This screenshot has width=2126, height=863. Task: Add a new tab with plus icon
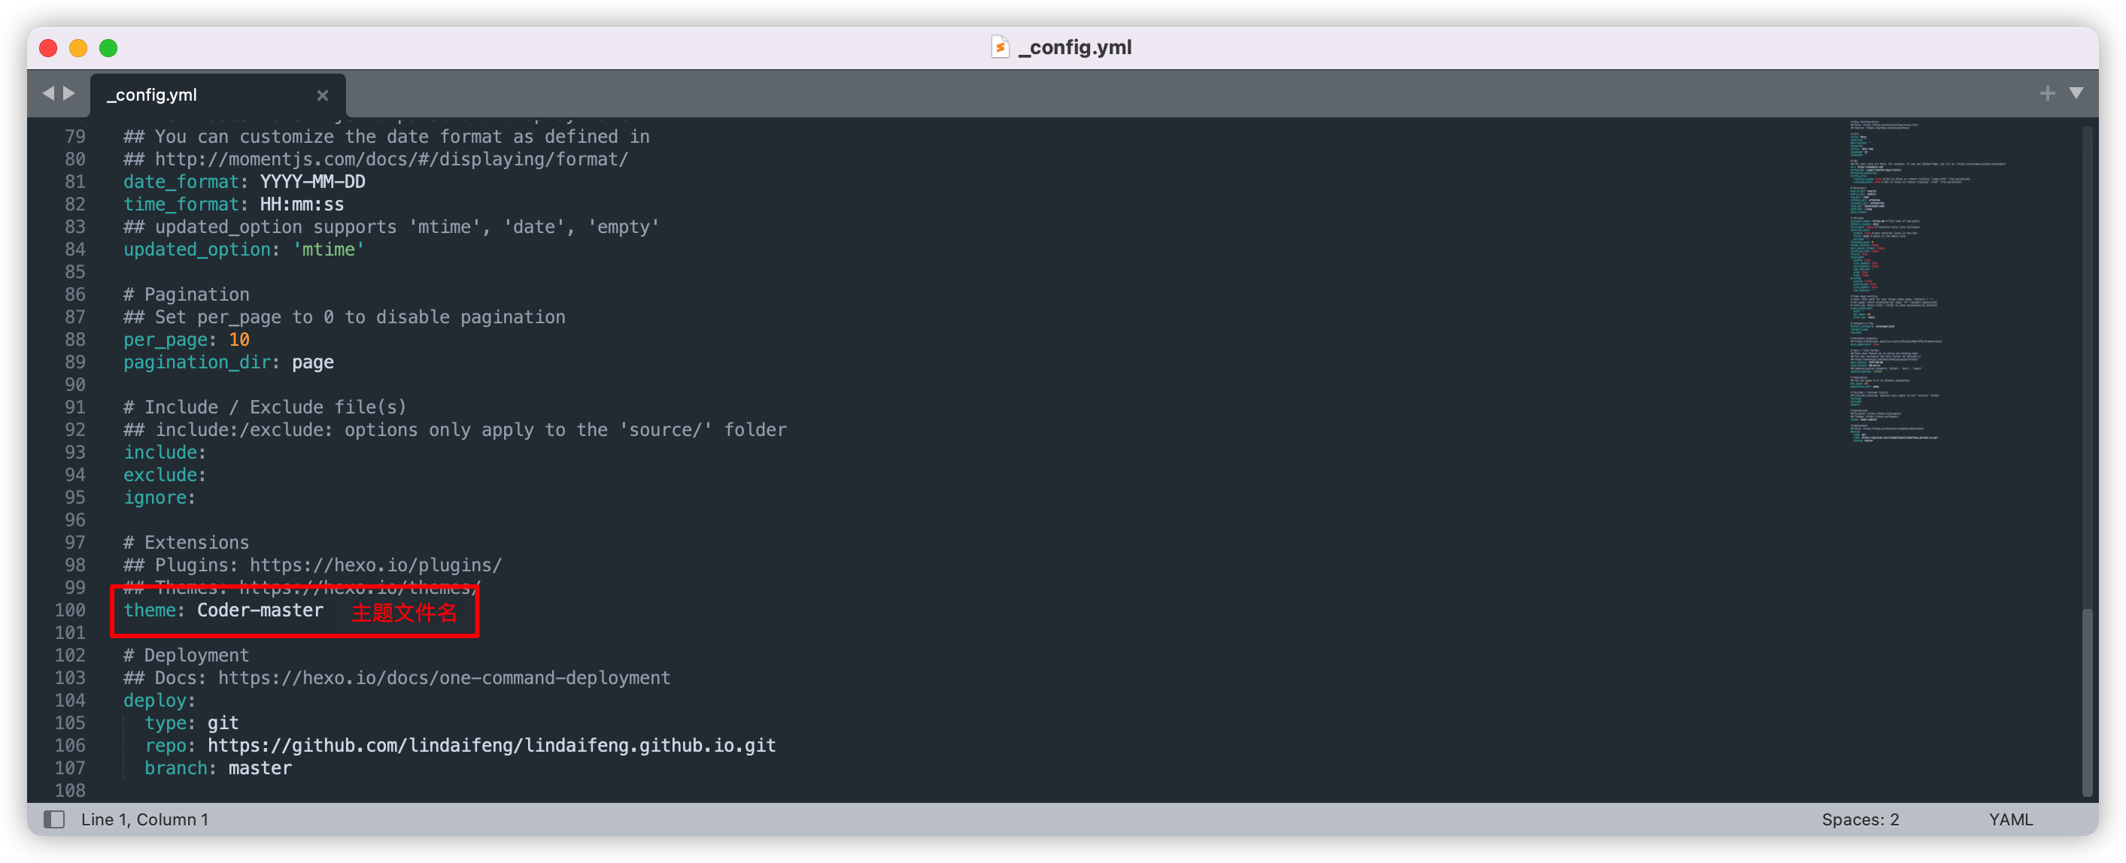tap(2047, 93)
